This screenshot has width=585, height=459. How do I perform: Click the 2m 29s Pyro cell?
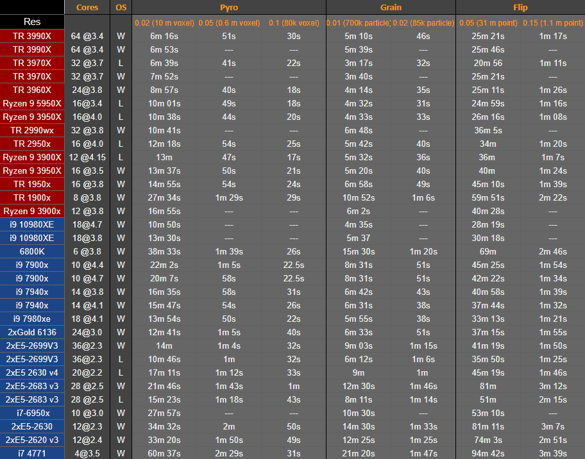pyautogui.click(x=229, y=453)
